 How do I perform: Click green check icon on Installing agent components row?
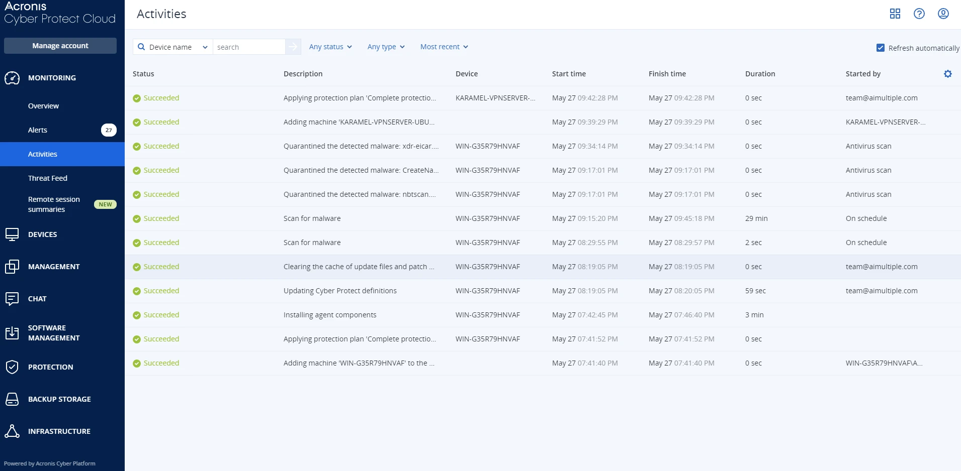pyautogui.click(x=137, y=315)
